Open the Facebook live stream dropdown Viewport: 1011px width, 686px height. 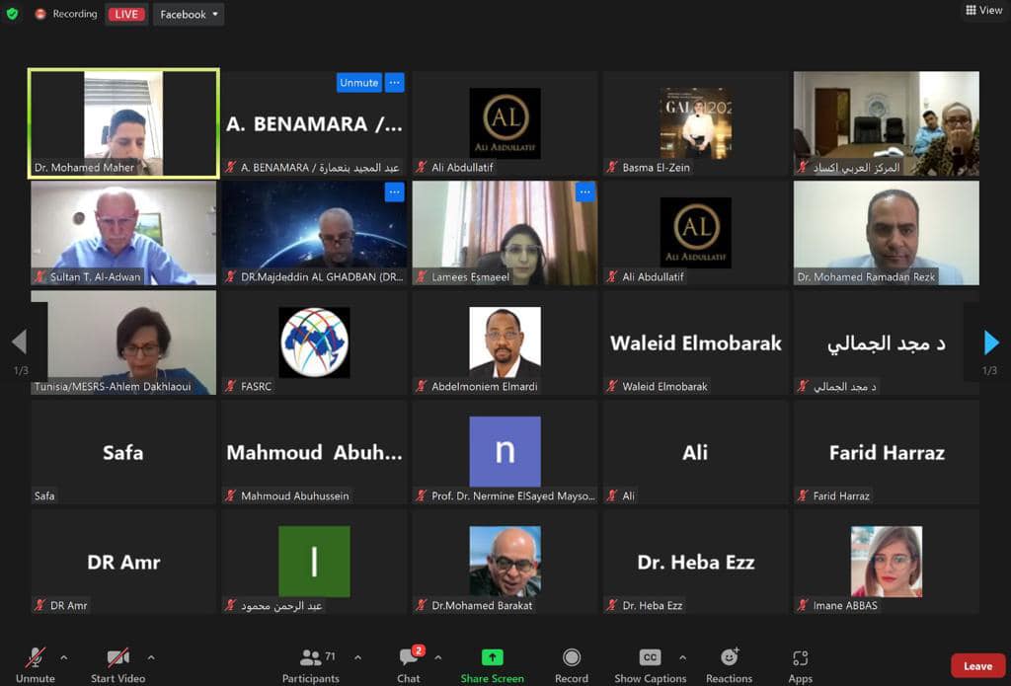[189, 14]
